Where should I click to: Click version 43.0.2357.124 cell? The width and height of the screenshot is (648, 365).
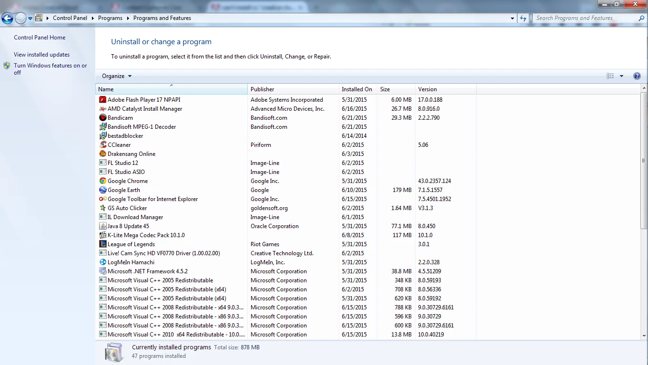point(435,181)
